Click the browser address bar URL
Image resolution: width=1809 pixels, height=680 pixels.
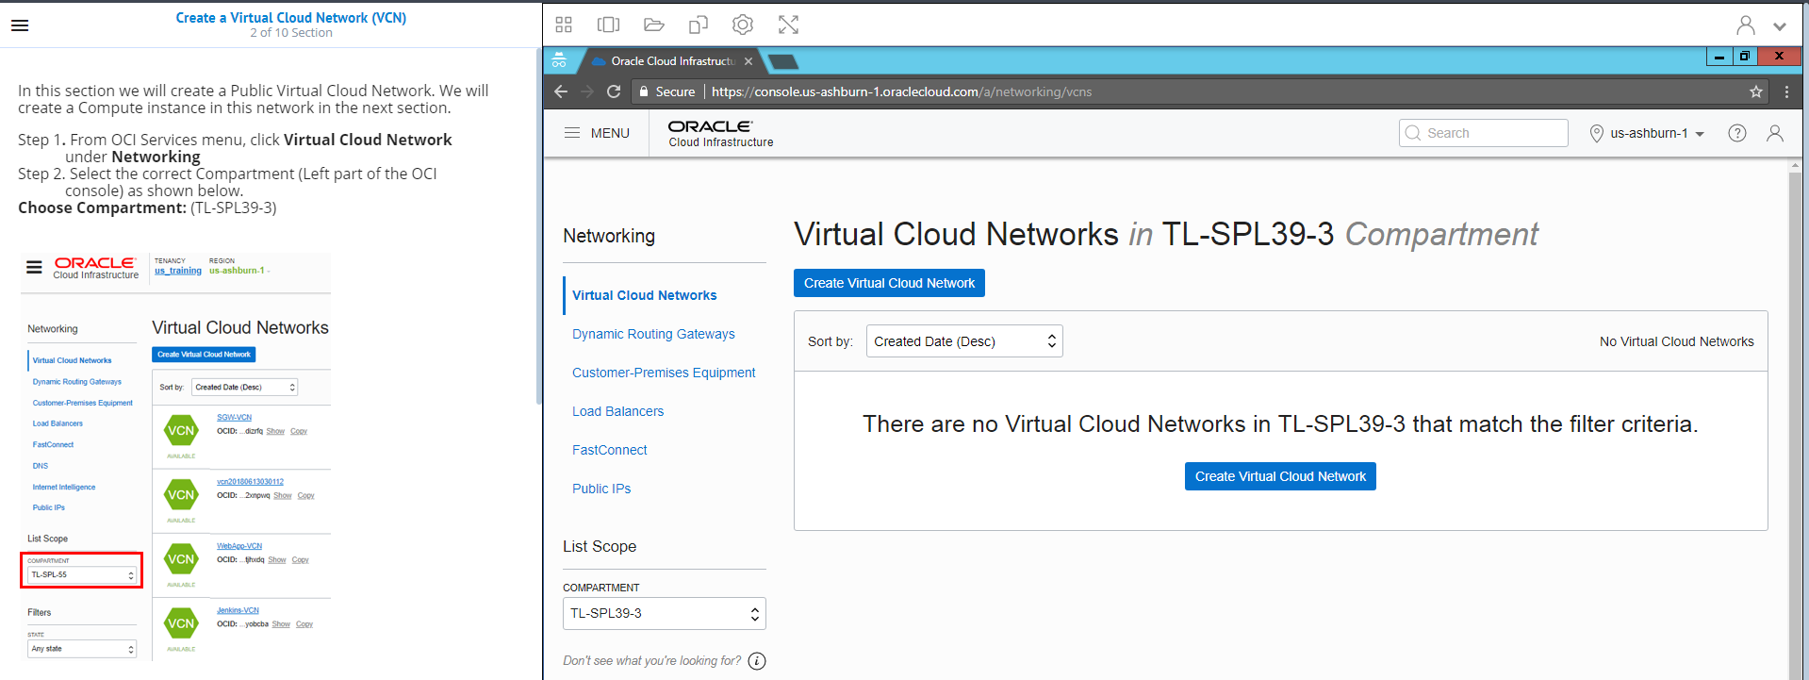pos(901,91)
